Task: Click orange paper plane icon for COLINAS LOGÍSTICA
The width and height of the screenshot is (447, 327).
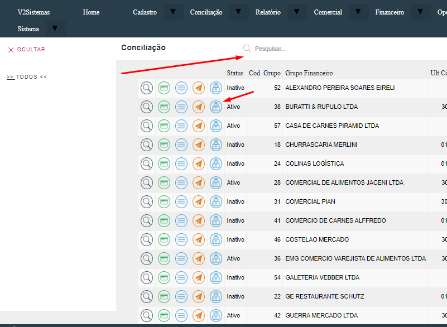Action: tap(199, 163)
